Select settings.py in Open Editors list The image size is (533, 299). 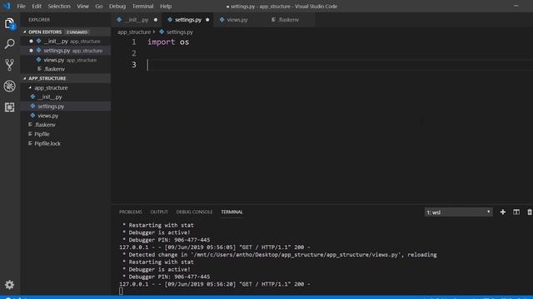point(66,51)
